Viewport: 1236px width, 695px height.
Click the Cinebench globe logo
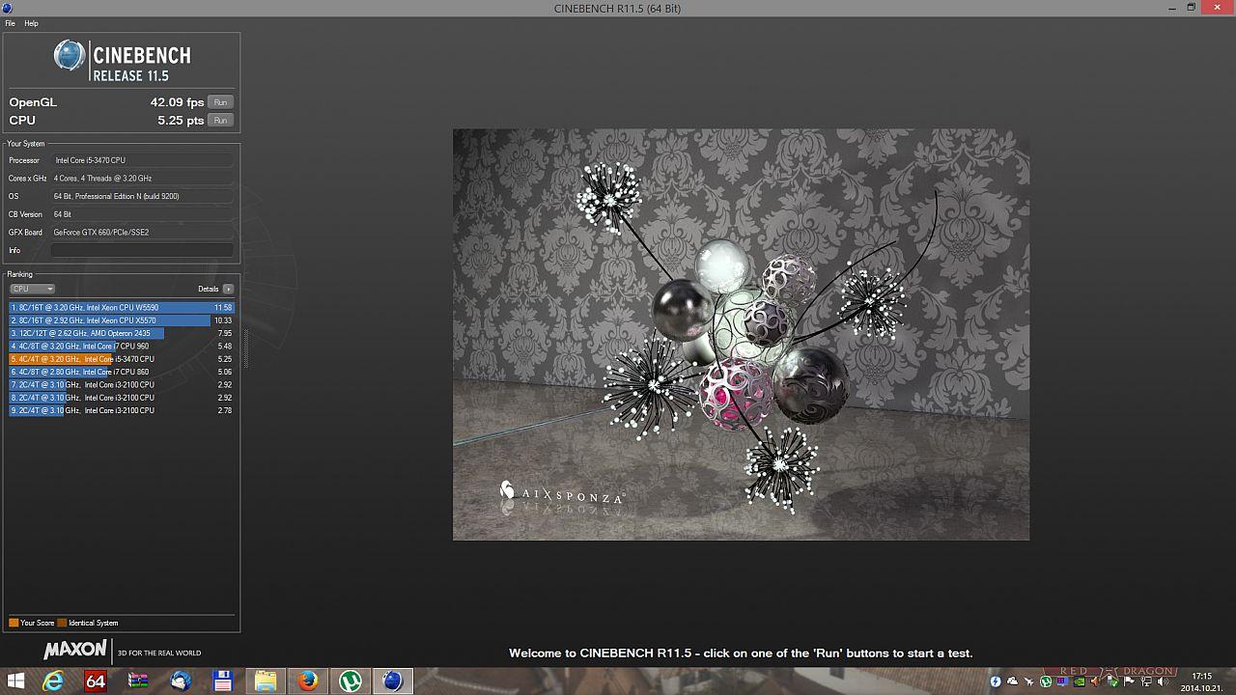(70, 55)
